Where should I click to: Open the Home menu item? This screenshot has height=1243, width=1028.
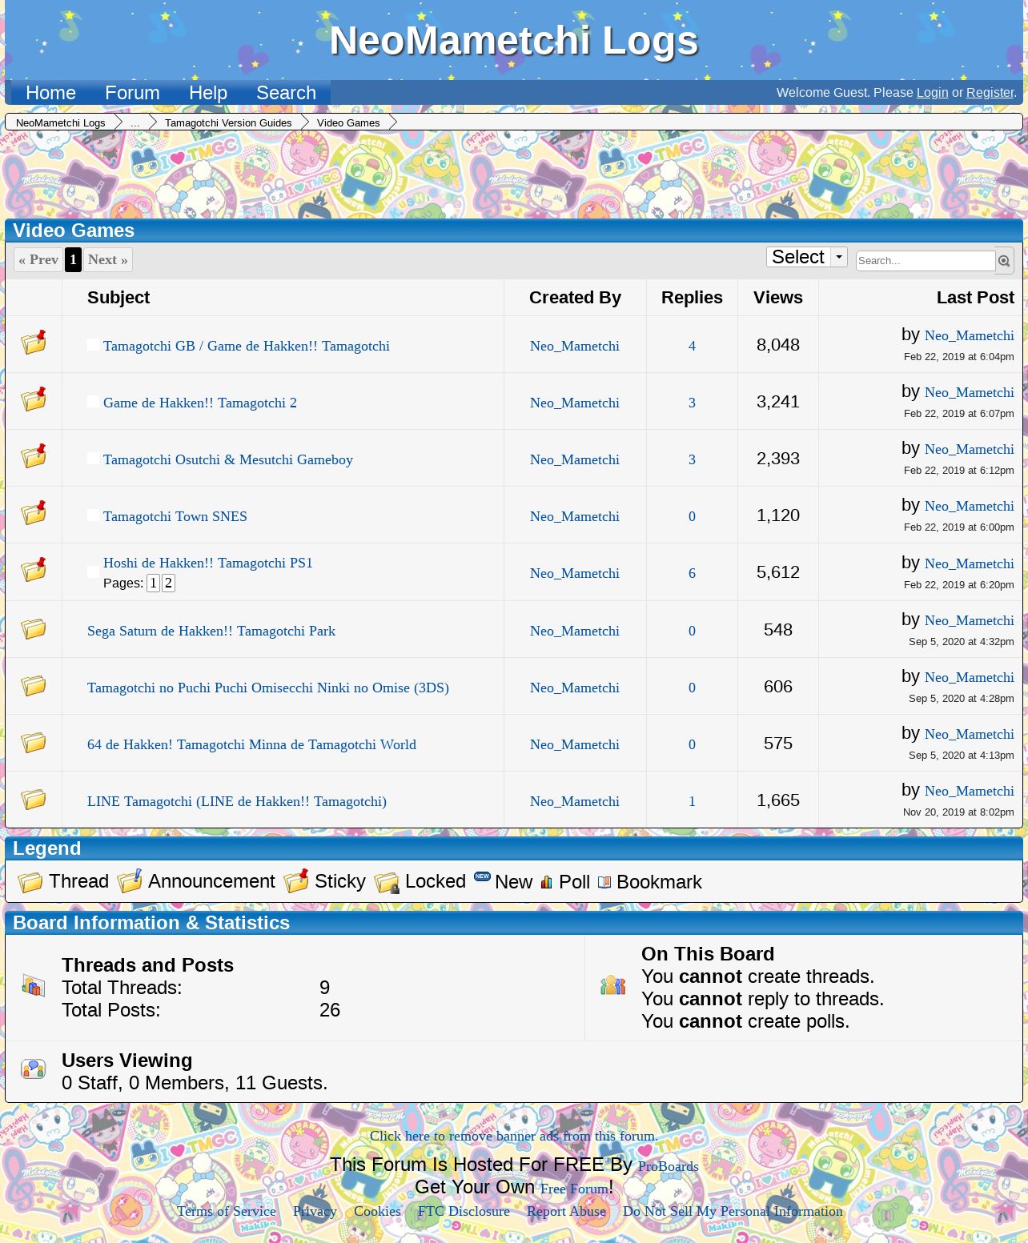[x=50, y=93]
